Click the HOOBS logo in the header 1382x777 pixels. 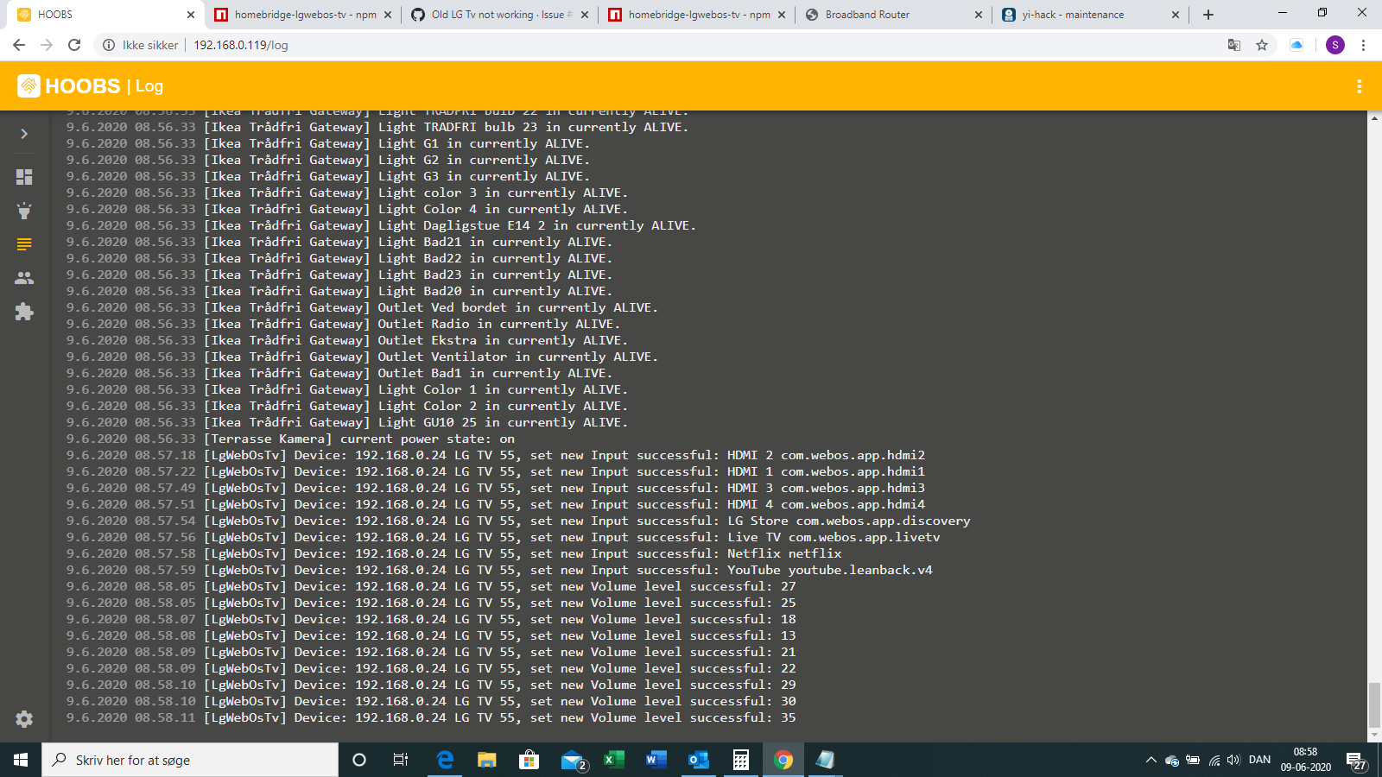pyautogui.click(x=28, y=86)
